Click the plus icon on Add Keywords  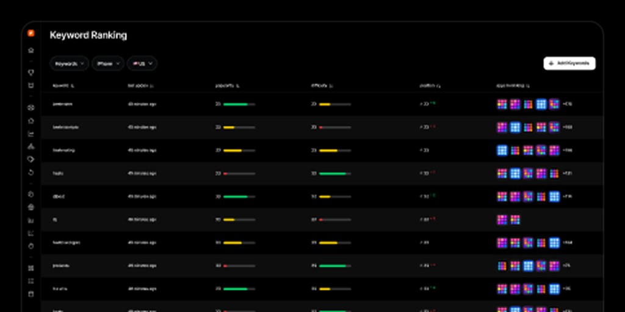(x=551, y=63)
